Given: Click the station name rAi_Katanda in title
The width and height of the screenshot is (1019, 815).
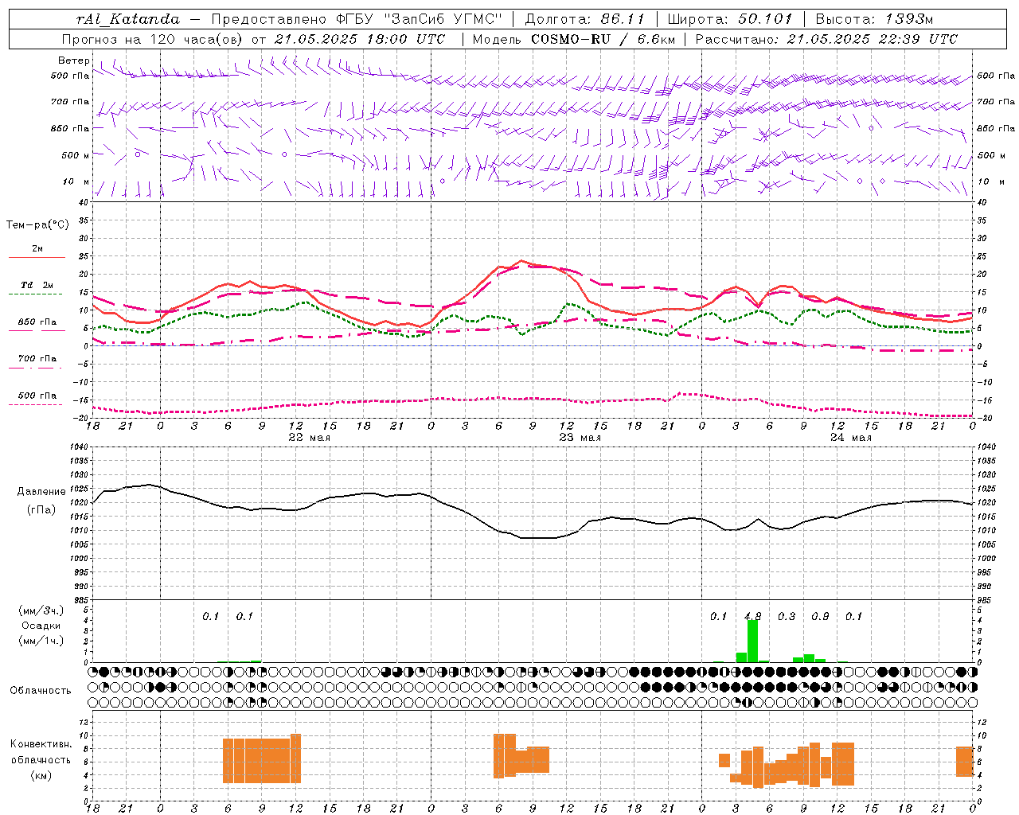Looking at the screenshot, I should point(128,19).
